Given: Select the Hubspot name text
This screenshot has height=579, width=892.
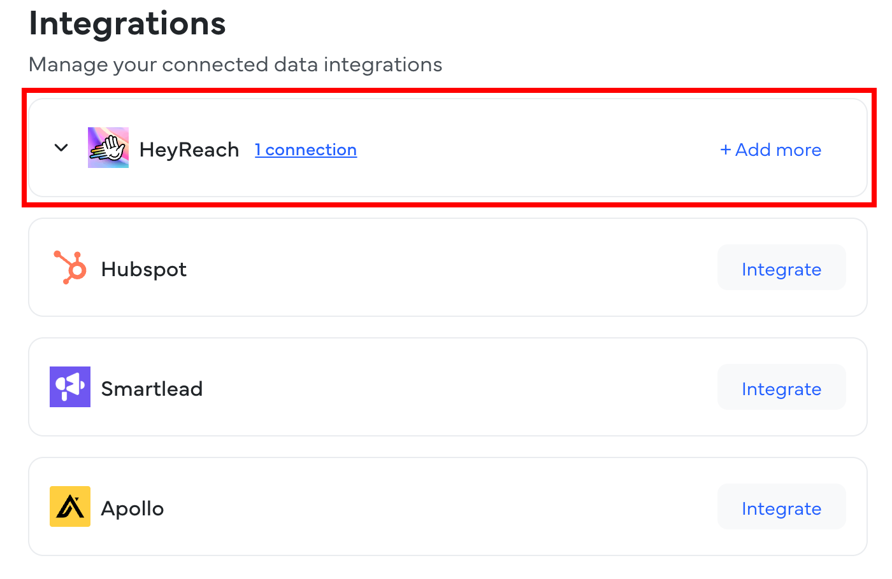Looking at the screenshot, I should (144, 270).
